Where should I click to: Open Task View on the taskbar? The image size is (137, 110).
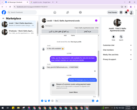click(8, 108)
